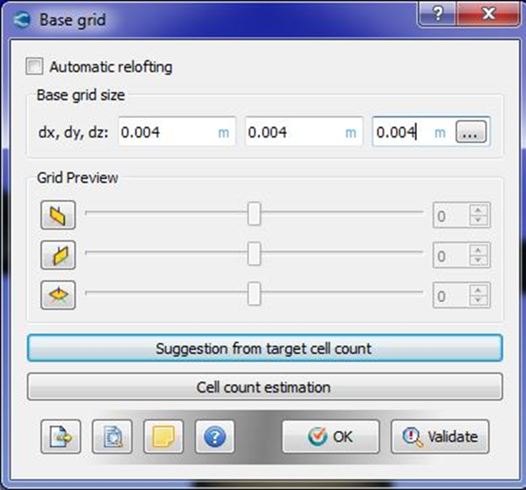This screenshot has width=526, height=490.
Task: Increase the first grid preview spinner value
Action: [478, 210]
